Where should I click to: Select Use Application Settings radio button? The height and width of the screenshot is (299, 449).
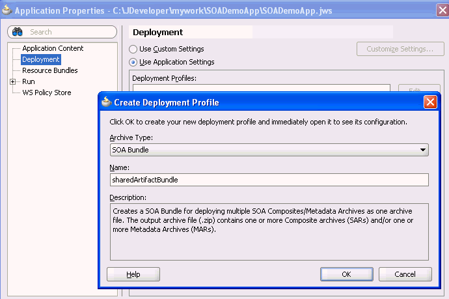pyautogui.click(x=133, y=62)
